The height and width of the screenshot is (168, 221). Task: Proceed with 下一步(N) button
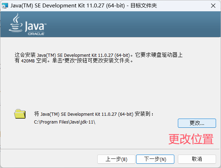(155, 159)
